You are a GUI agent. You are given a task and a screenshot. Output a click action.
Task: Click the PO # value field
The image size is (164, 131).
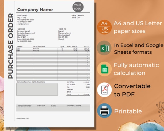pos(79,18)
